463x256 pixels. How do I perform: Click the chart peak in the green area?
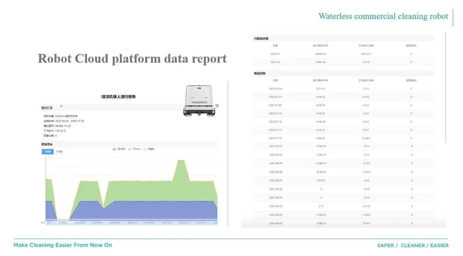[x=180, y=161]
